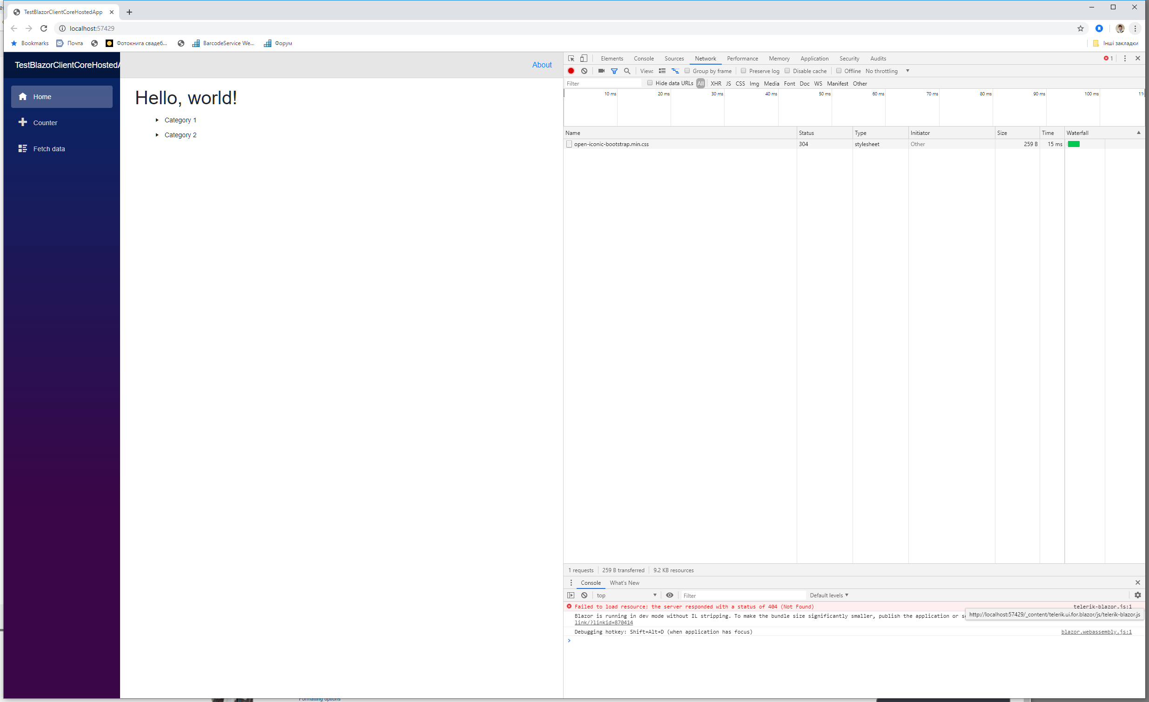Open the What's New drawer tab
1149x702 pixels.
coord(624,582)
